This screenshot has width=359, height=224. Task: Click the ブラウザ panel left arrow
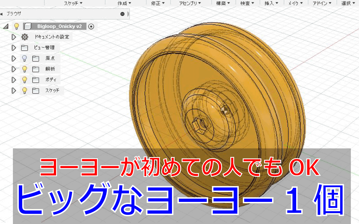1,14
